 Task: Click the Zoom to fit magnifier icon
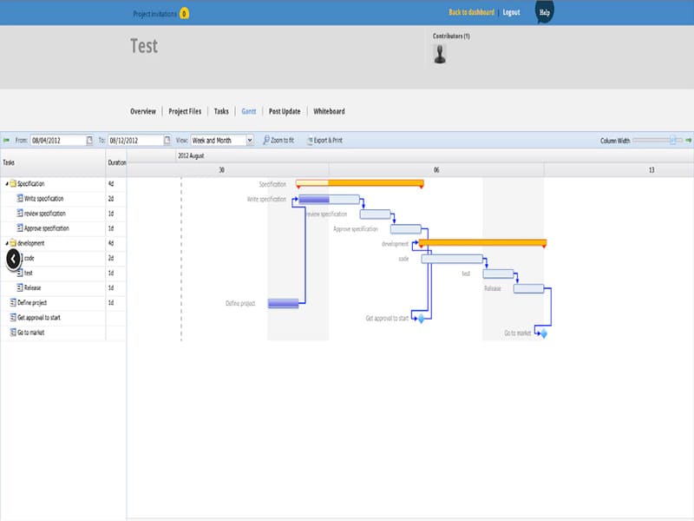266,140
